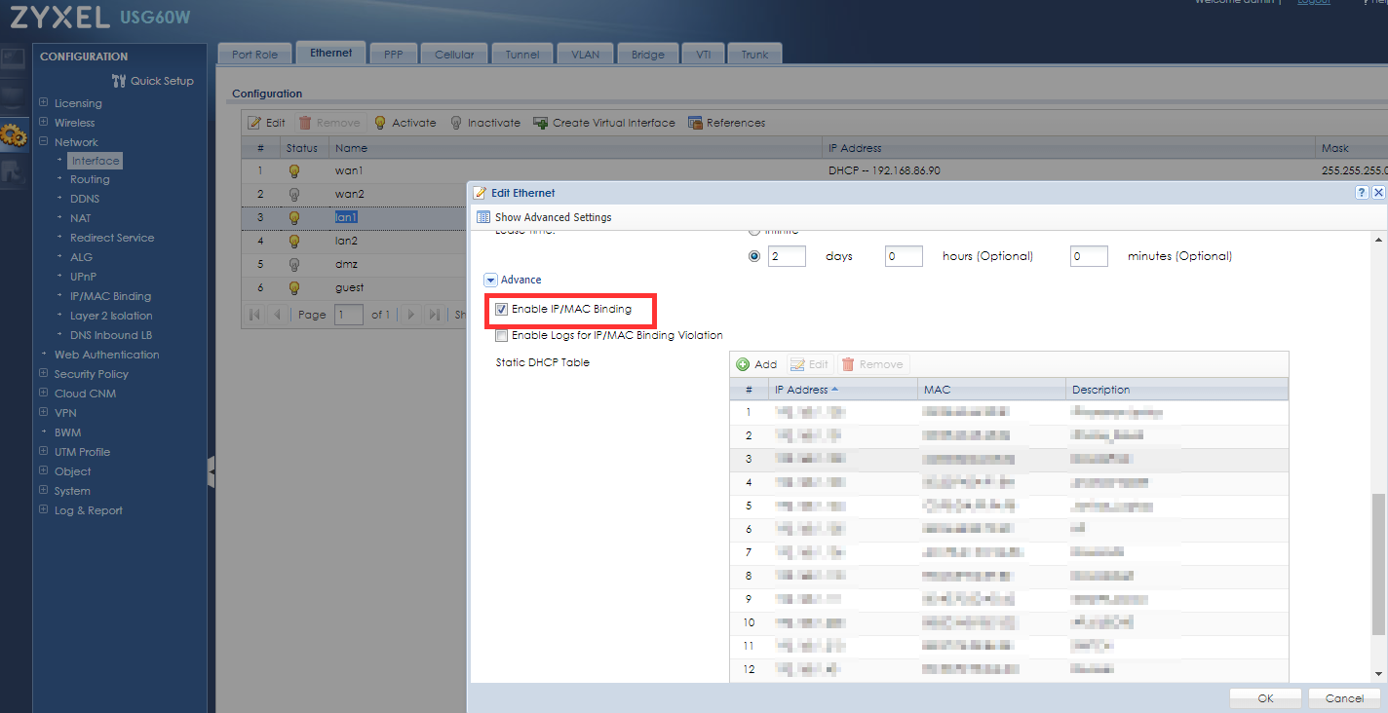This screenshot has height=713, width=1388.
Task: Click the green Add icon in Static DHCP Table
Action: 743,364
